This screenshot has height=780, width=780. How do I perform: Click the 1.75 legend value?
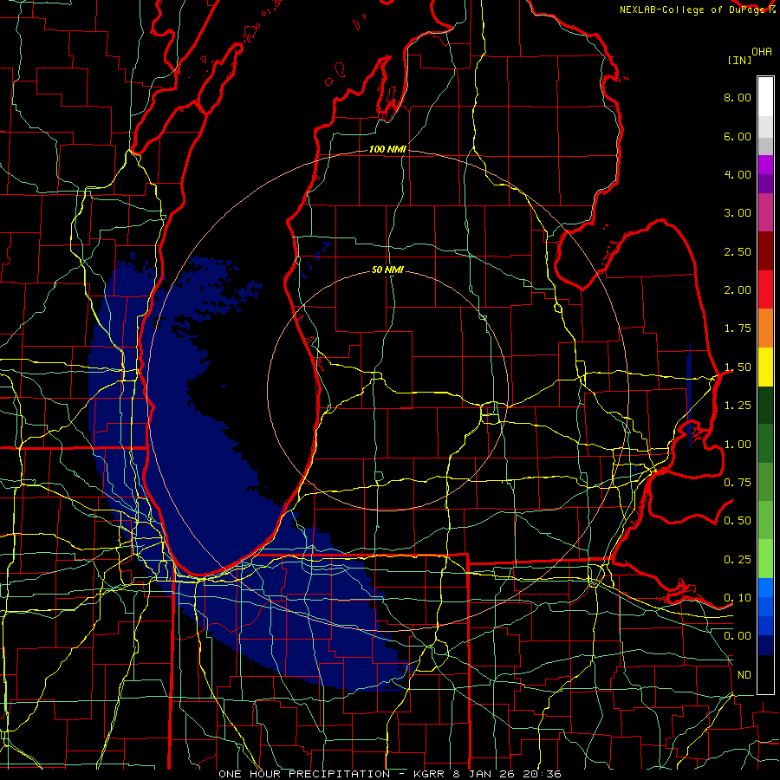click(738, 328)
